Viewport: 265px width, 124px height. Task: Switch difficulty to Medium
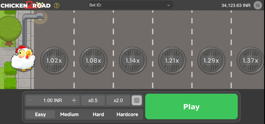69,114
